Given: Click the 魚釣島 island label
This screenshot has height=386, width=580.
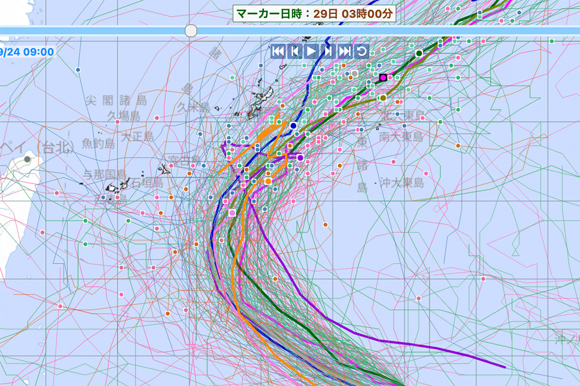Looking at the screenshot, I should [99, 143].
